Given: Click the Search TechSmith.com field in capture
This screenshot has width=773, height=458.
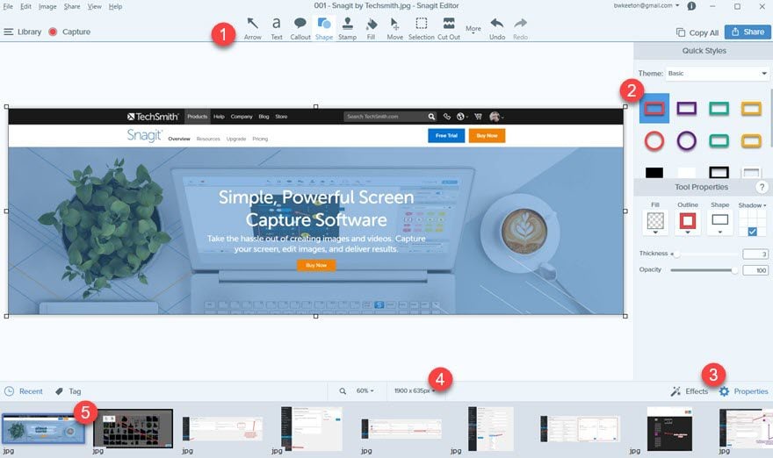Looking at the screenshot, I should [x=385, y=117].
